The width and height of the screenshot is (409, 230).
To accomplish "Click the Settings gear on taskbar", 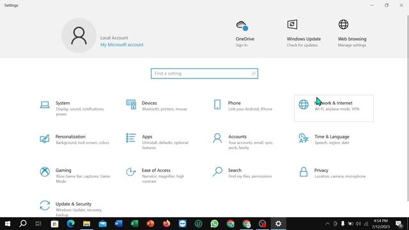I will tap(279, 224).
